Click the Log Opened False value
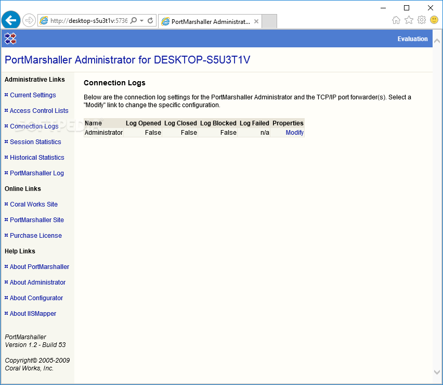Image resolution: width=443 pixels, height=385 pixels. click(x=153, y=133)
